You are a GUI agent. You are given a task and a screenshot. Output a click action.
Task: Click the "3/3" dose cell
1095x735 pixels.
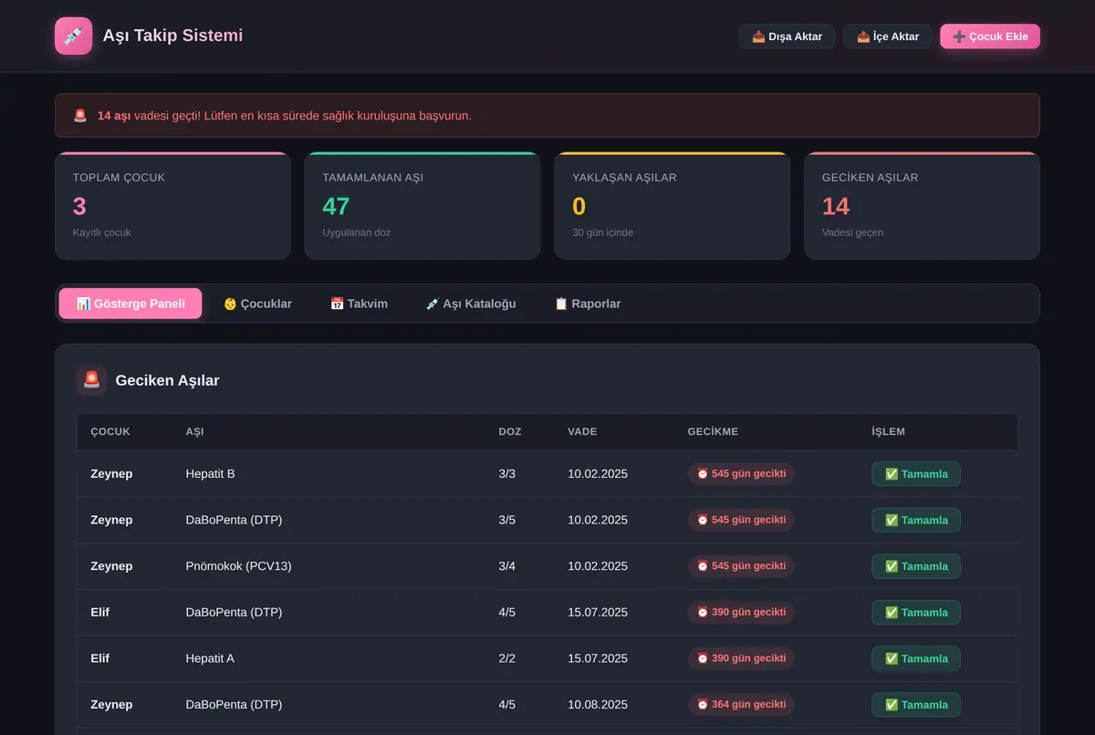pyautogui.click(x=507, y=474)
